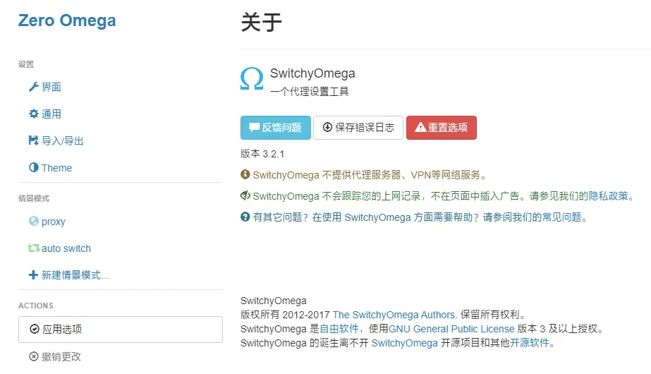Click the globe icon for proxy profile
The height and width of the screenshot is (374, 651).
point(33,222)
